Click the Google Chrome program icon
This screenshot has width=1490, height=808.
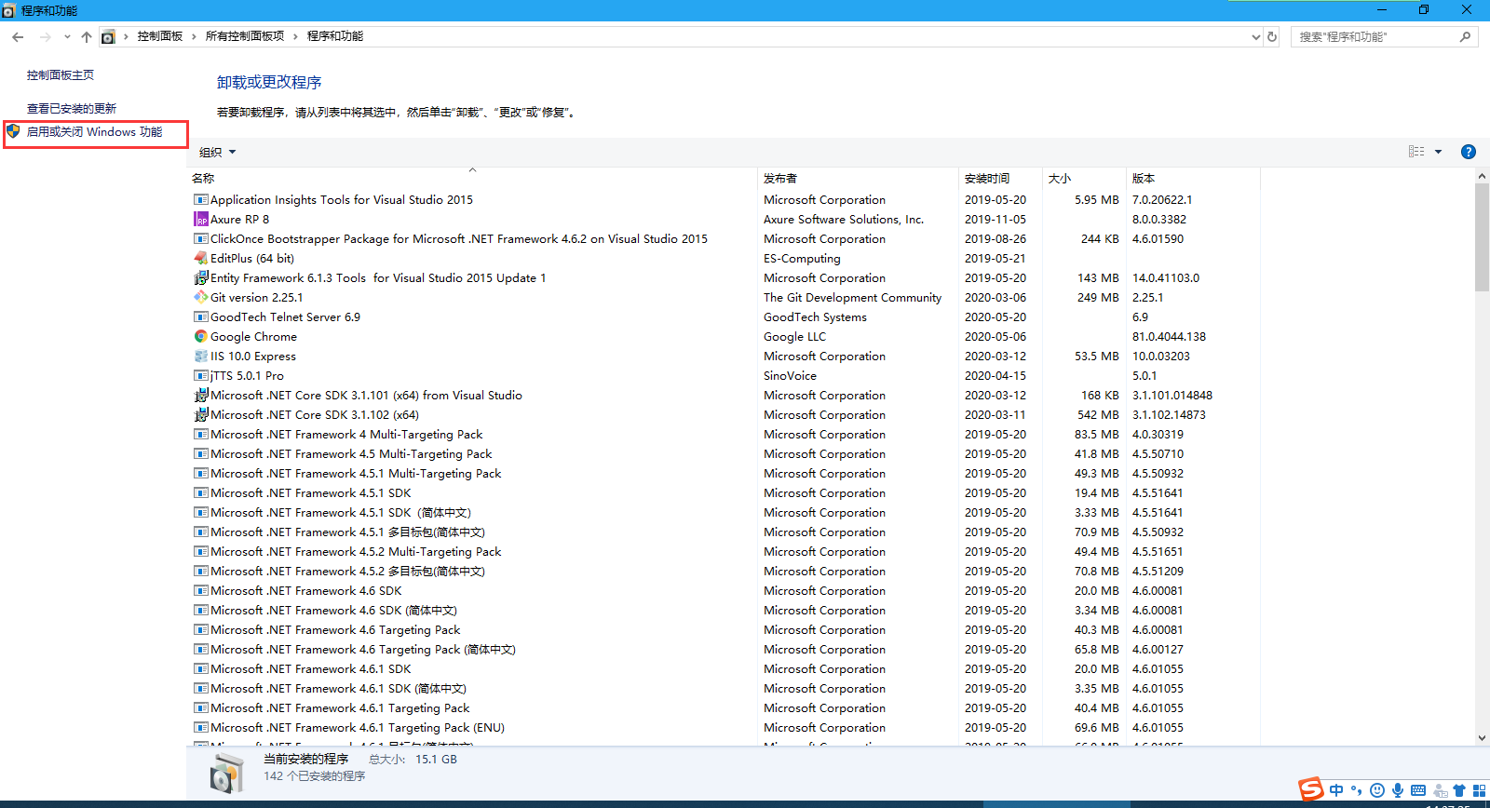[200, 337]
